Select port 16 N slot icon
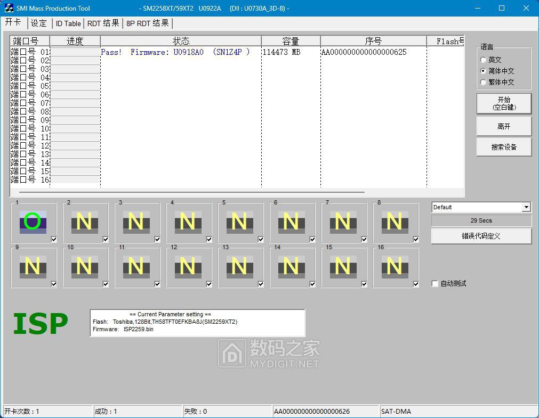Viewport: 539px width, 418px height. click(x=395, y=267)
